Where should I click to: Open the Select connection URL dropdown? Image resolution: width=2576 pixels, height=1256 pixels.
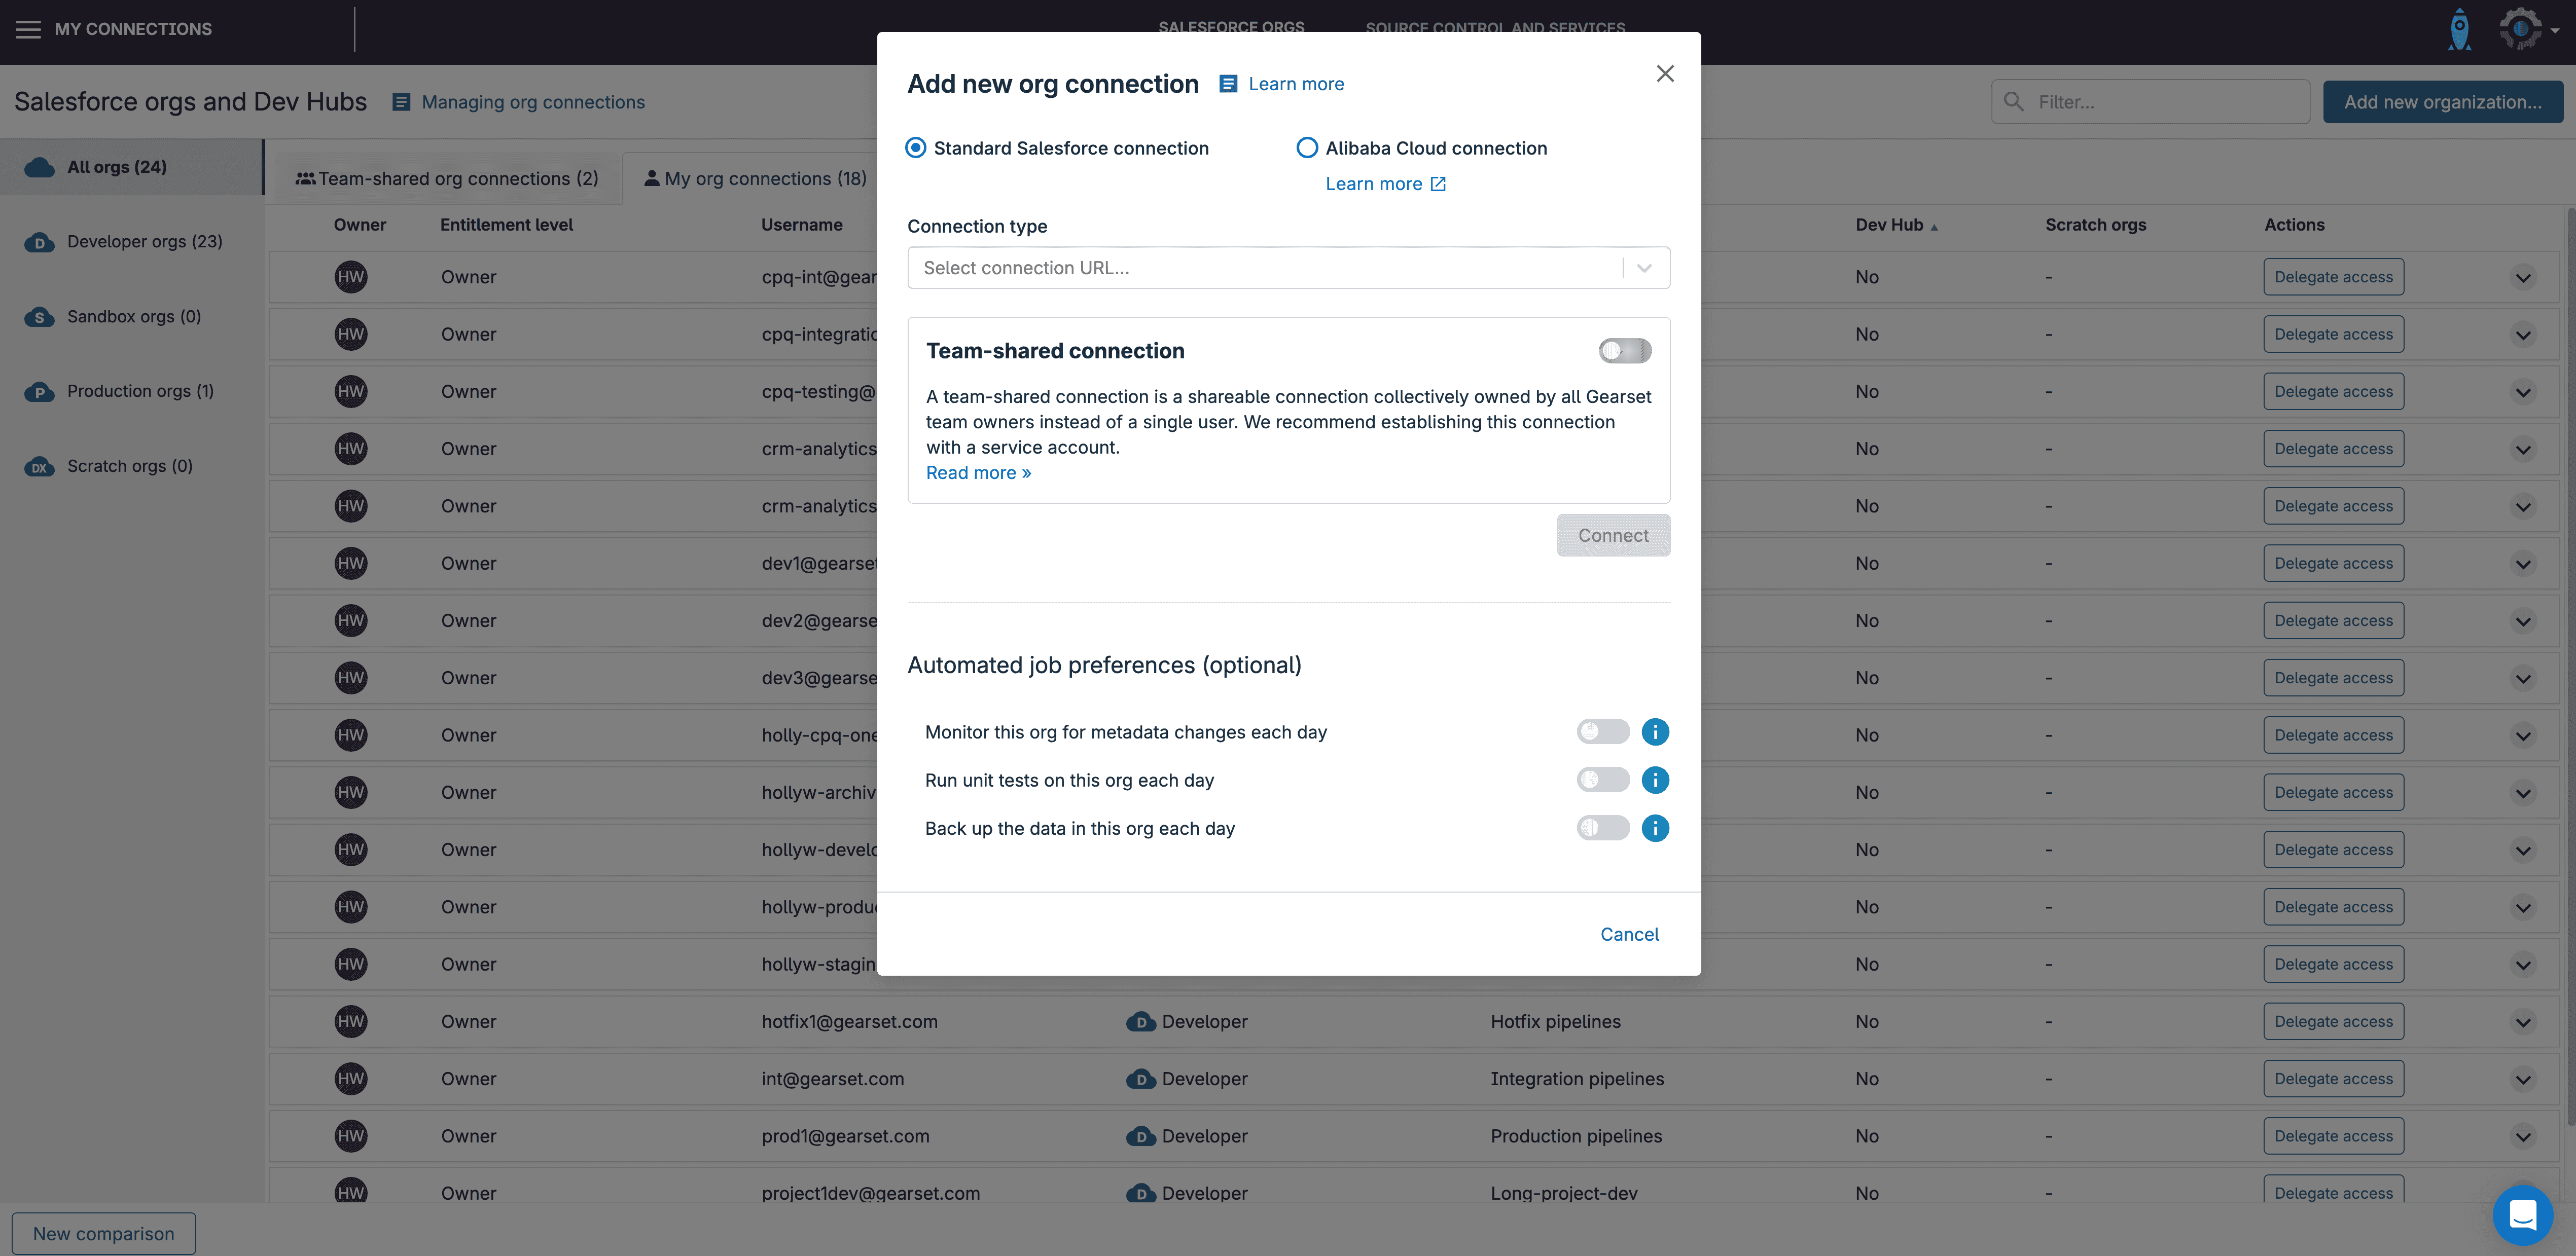tap(1288, 268)
